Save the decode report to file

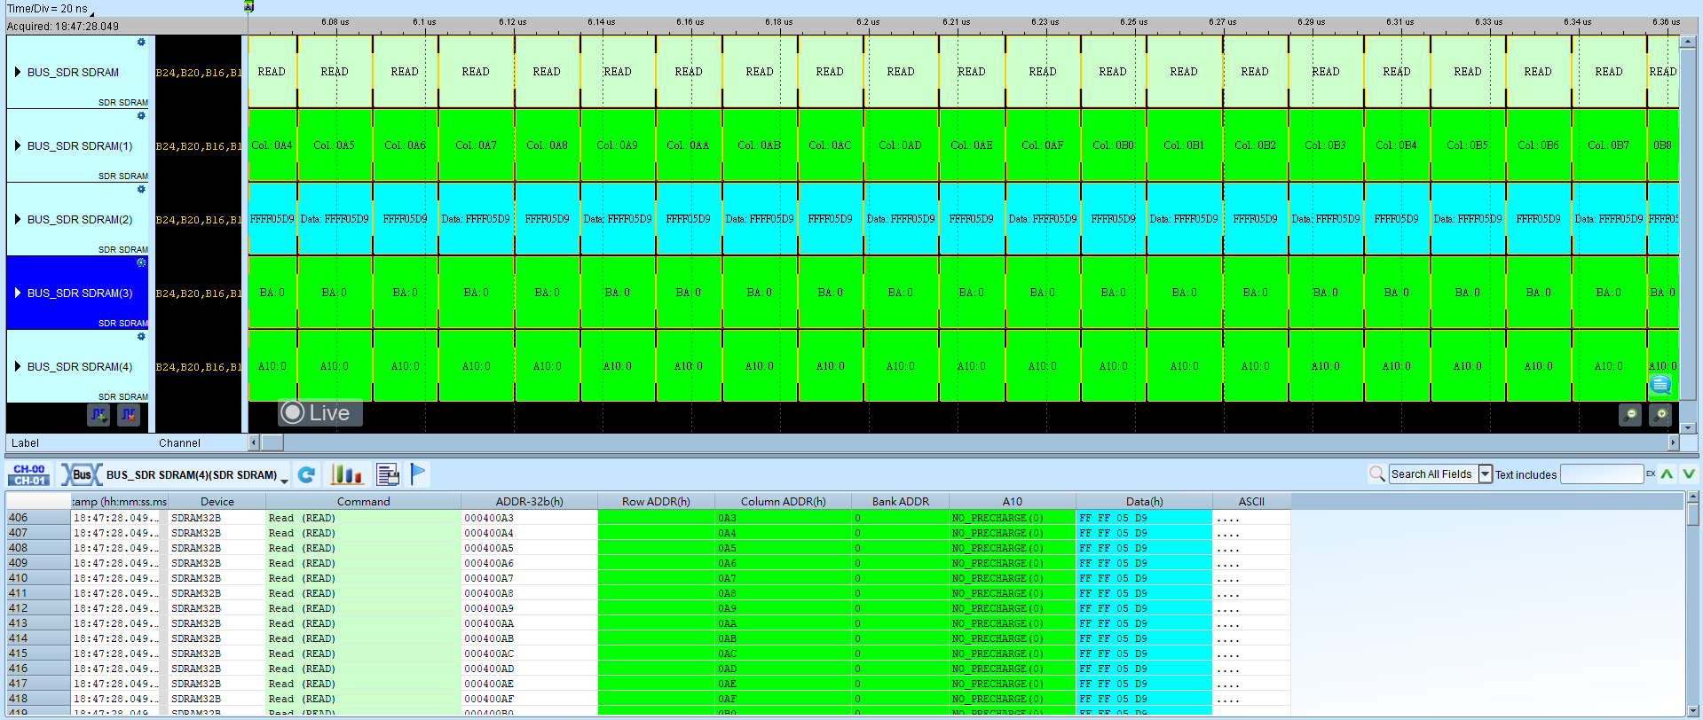(388, 475)
